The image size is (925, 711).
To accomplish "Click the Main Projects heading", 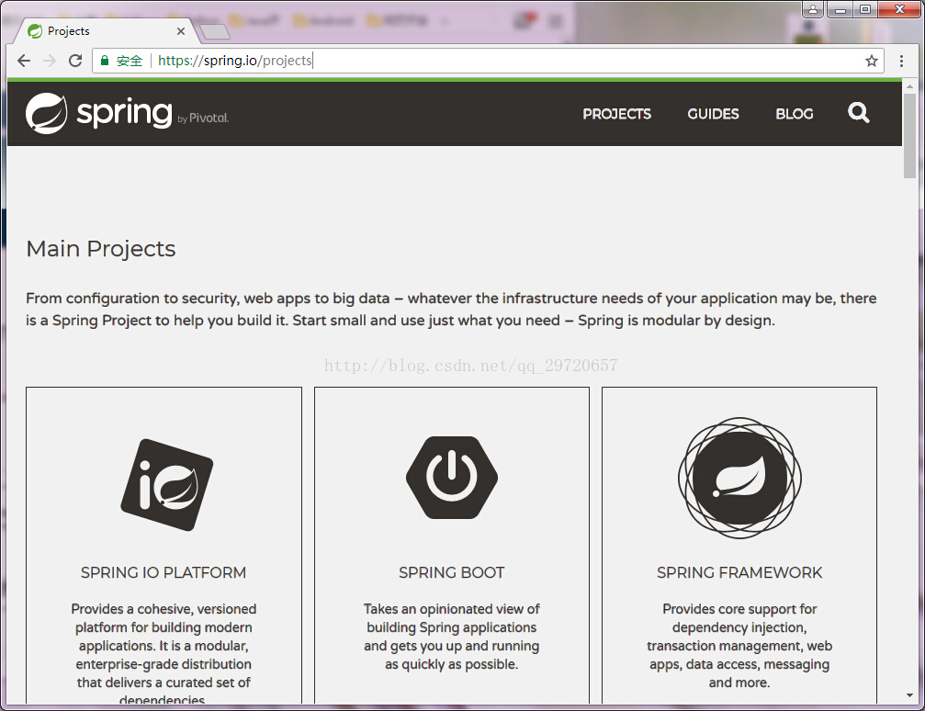I will pyautogui.click(x=101, y=249).
